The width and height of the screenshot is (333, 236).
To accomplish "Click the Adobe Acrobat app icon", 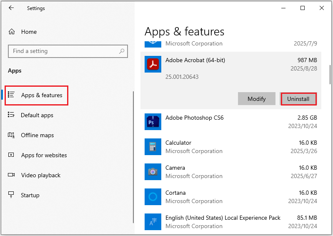I will coord(153,64).
